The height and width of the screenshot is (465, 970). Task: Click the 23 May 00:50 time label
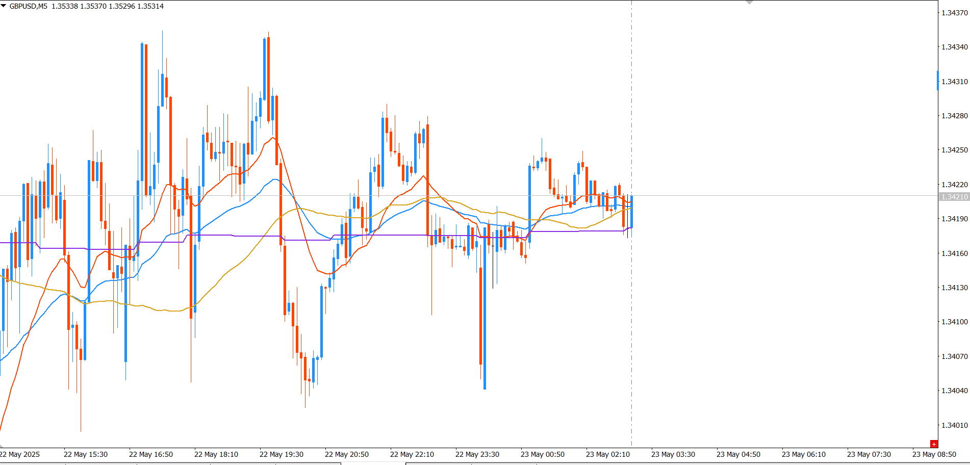tap(542, 454)
